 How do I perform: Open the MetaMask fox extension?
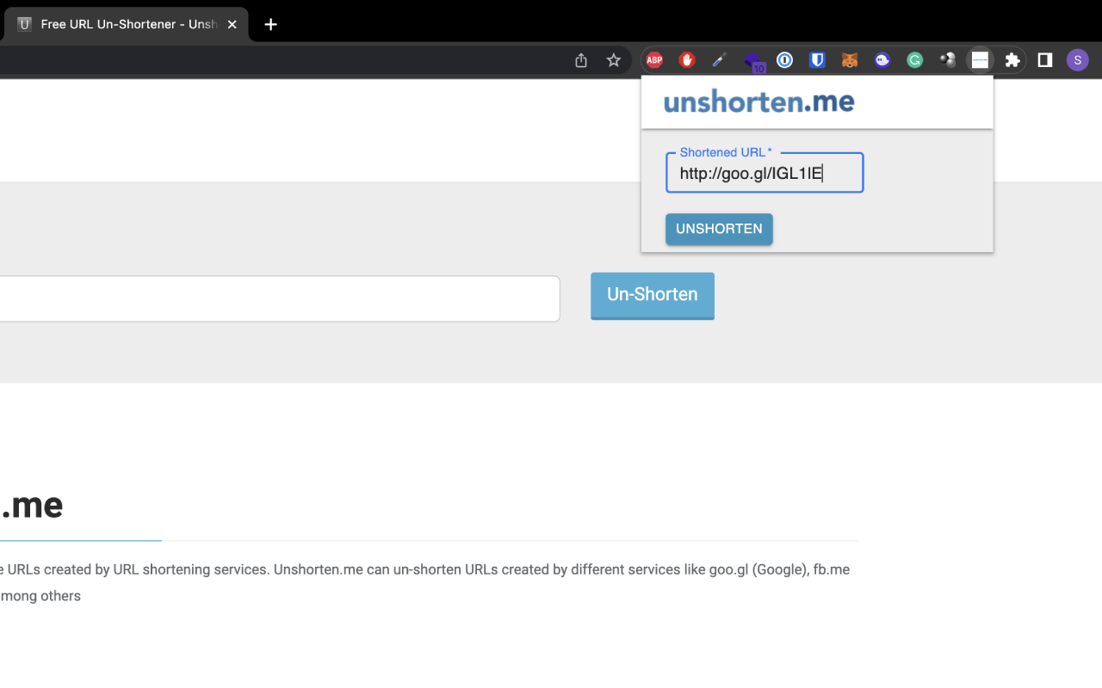850,60
